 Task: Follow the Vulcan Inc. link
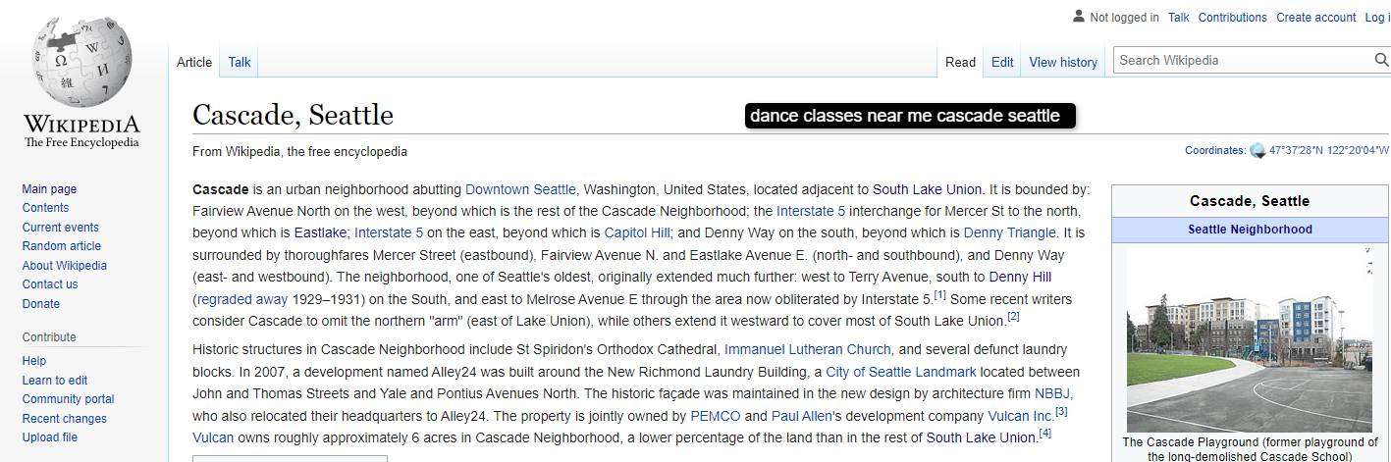click(1020, 416)
